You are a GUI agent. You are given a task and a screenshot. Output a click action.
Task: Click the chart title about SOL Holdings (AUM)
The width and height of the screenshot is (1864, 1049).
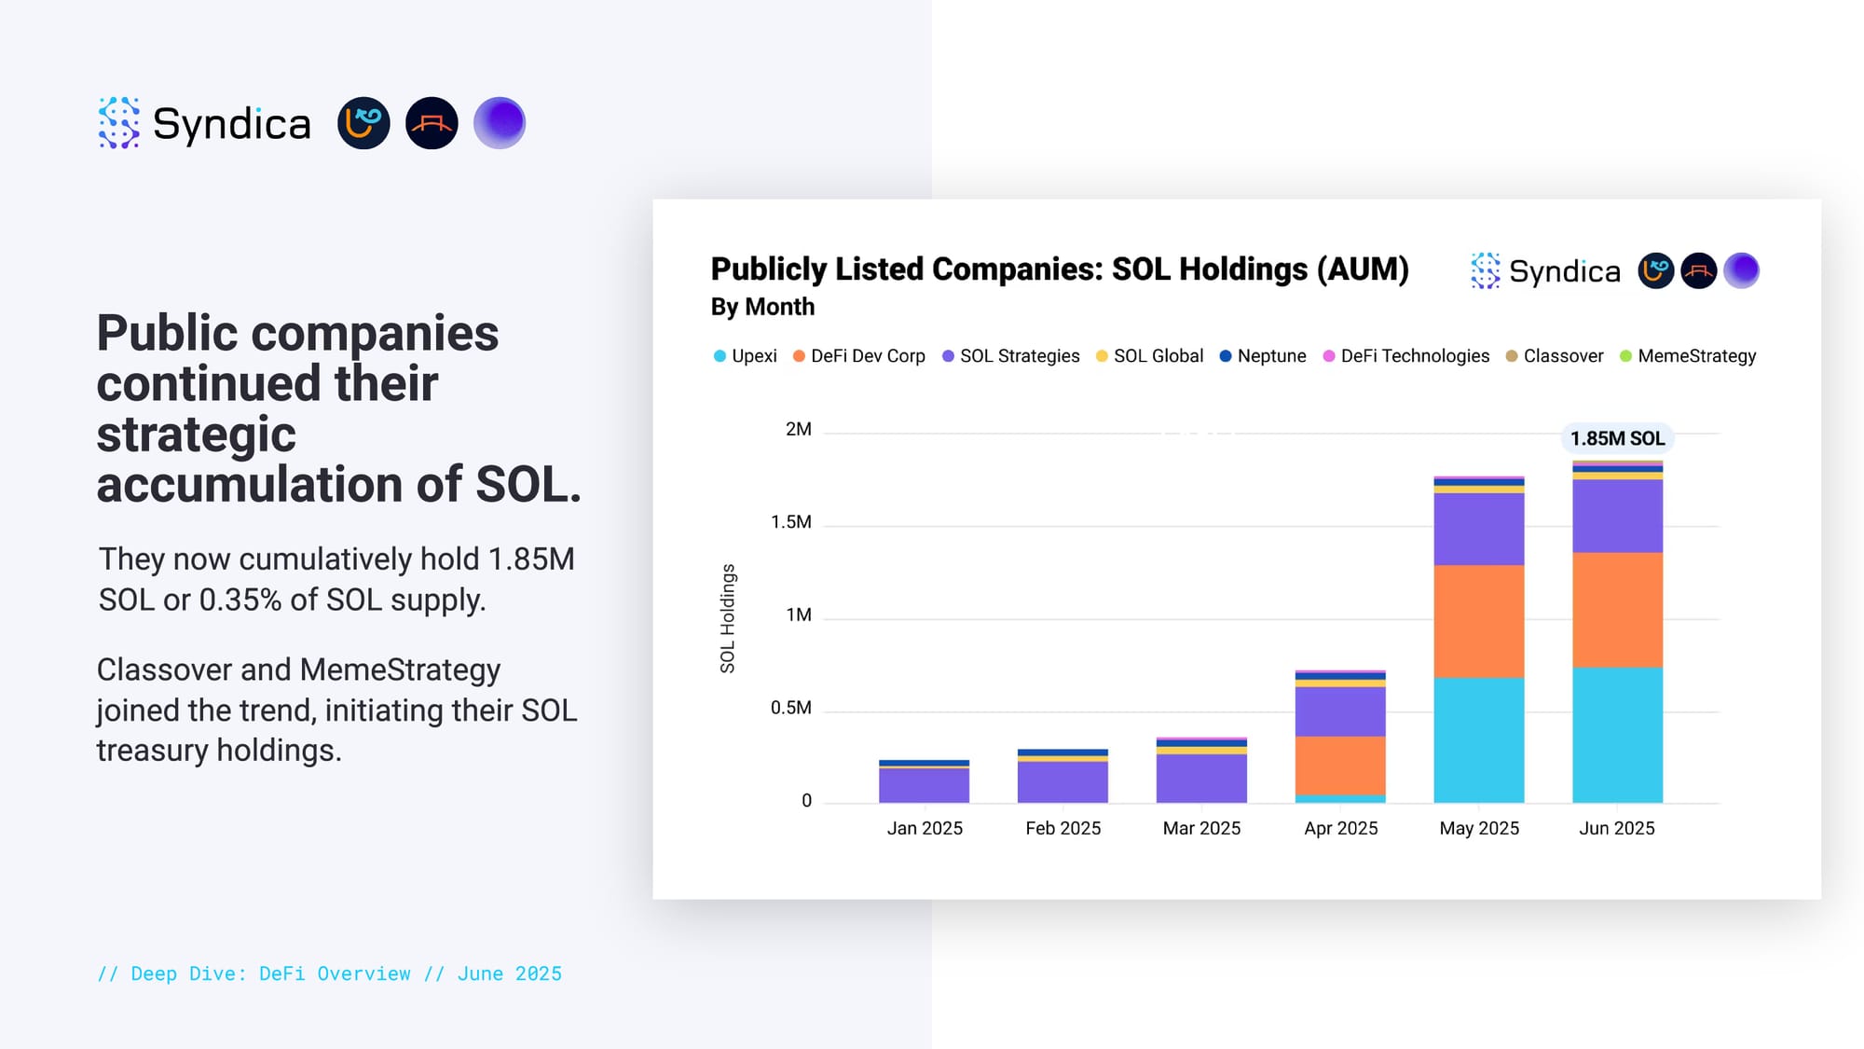click(x=1060, y=269)
